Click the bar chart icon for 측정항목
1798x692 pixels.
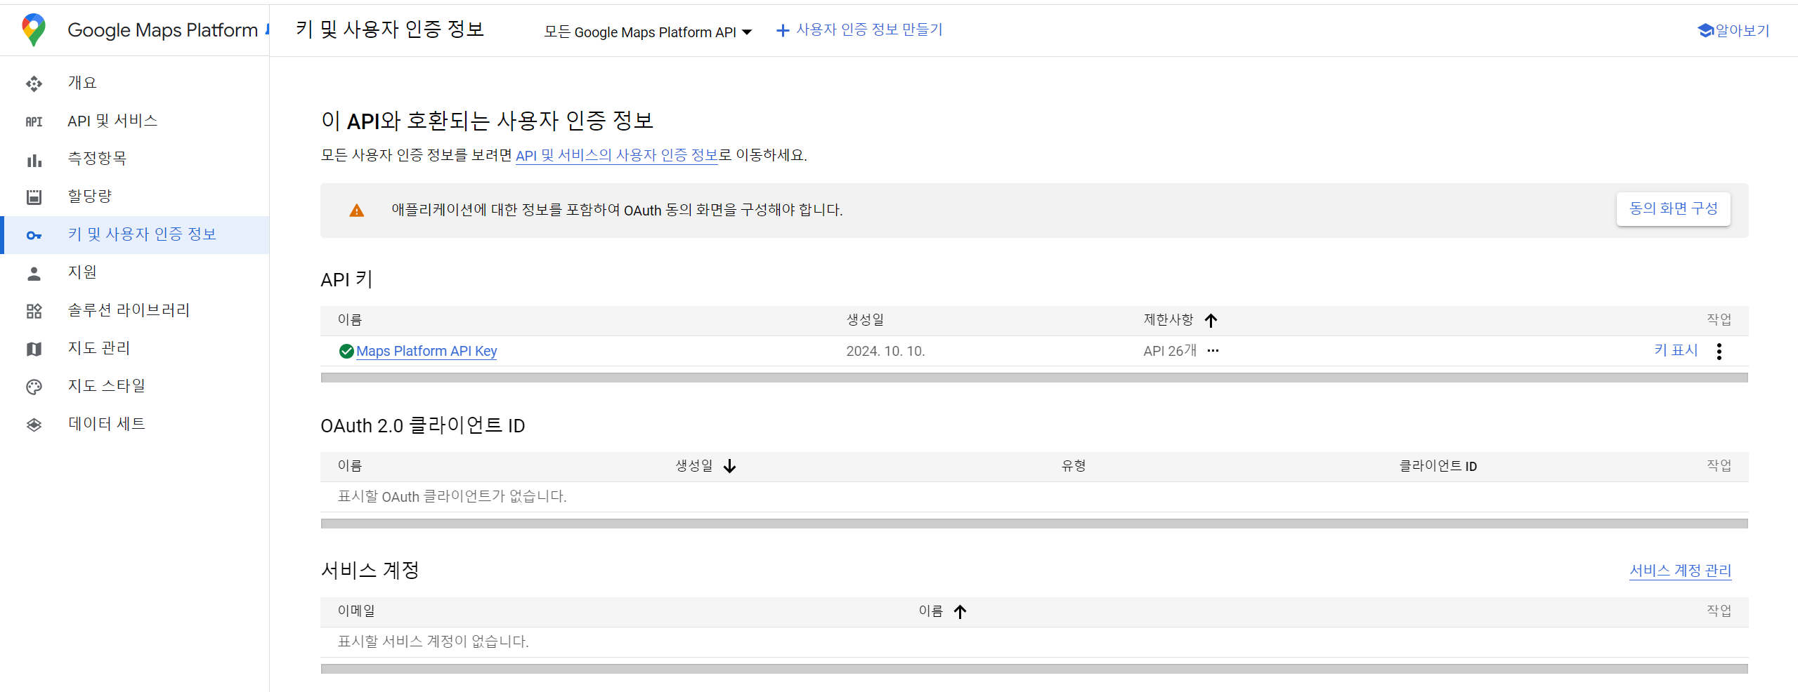[x=34, y=160]
